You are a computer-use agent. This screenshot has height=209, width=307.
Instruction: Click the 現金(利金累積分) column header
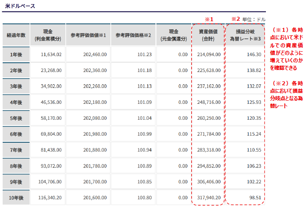pos(48,35)
